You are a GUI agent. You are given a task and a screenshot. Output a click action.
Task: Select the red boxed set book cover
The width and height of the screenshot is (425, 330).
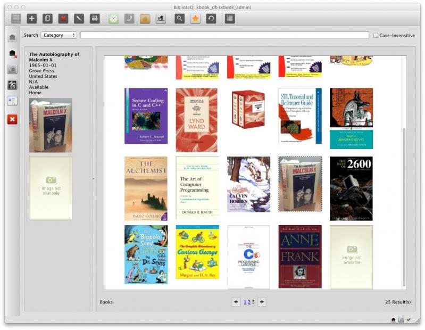pos(248,109)
